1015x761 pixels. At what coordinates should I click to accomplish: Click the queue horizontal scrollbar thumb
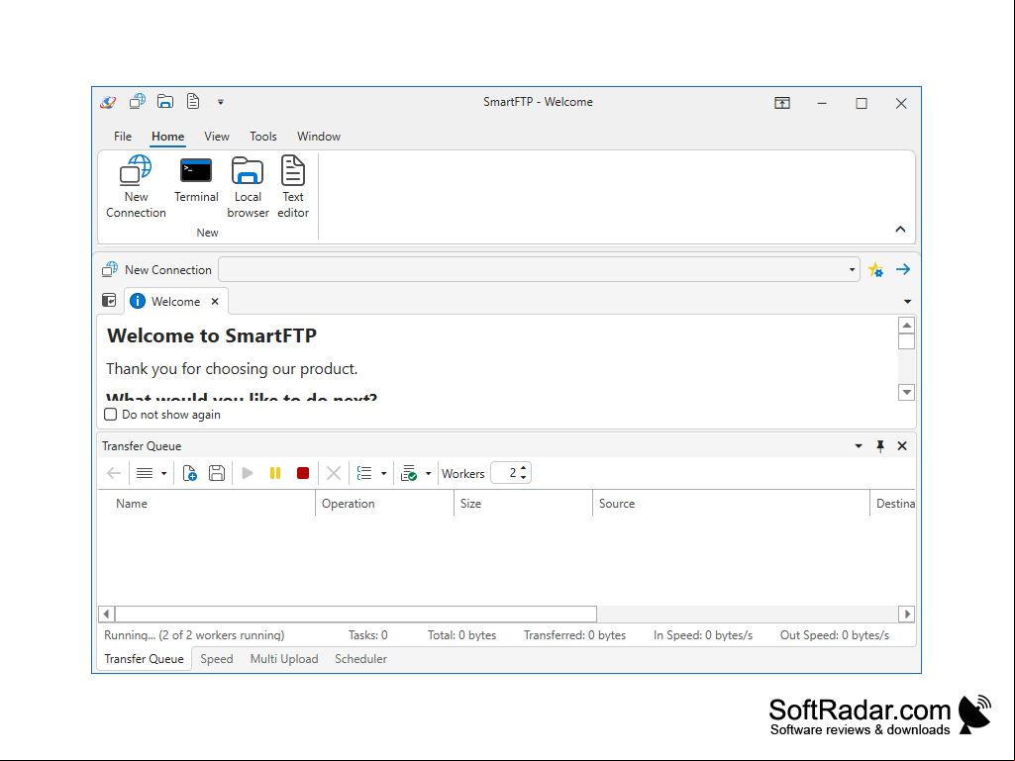tap(356, 615)
